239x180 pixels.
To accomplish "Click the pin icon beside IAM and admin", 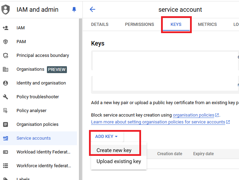I will coord(74,10).
